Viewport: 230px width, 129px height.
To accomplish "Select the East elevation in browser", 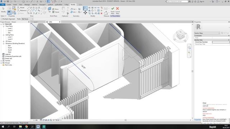I will pos(9,46).
